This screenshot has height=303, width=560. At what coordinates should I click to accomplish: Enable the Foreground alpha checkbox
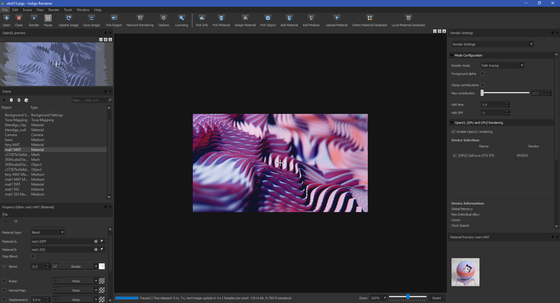(x=482, y=74)
